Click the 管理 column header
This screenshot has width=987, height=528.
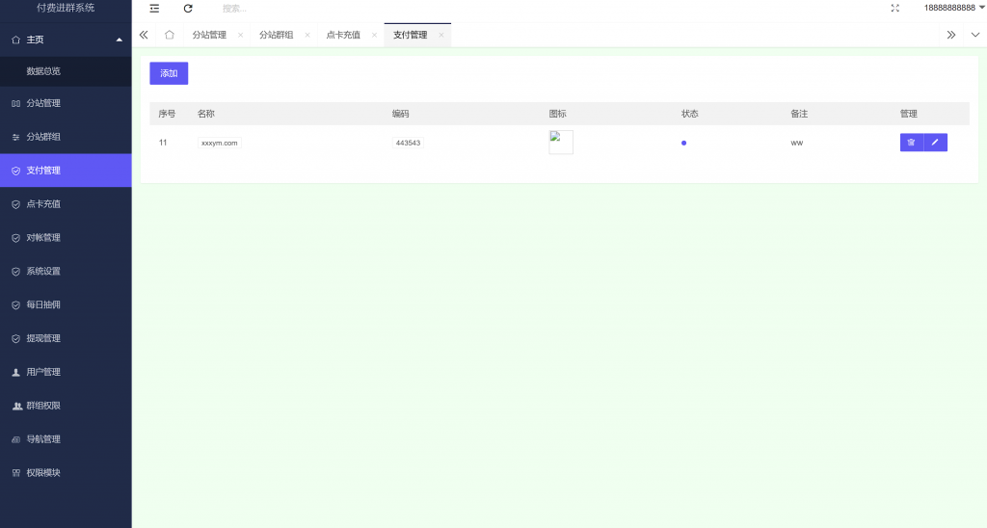click(908, 114)
